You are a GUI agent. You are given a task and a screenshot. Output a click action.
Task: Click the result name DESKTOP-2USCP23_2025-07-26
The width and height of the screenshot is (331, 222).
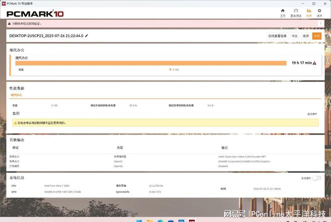coord(46,36)
